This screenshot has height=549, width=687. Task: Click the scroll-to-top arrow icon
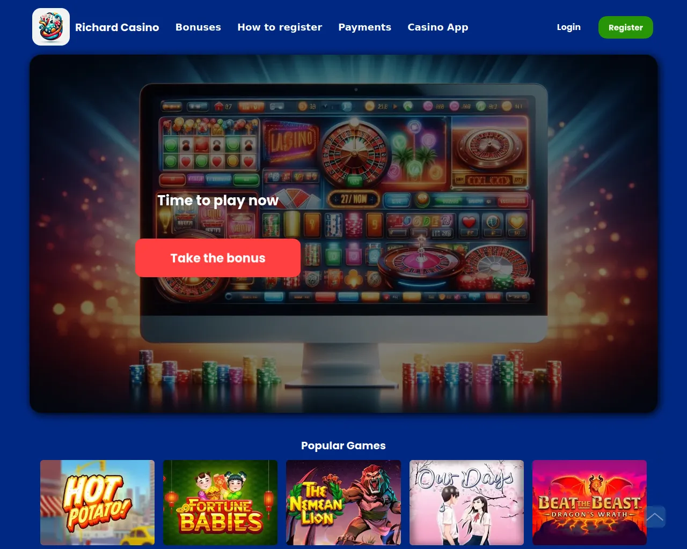654,517
